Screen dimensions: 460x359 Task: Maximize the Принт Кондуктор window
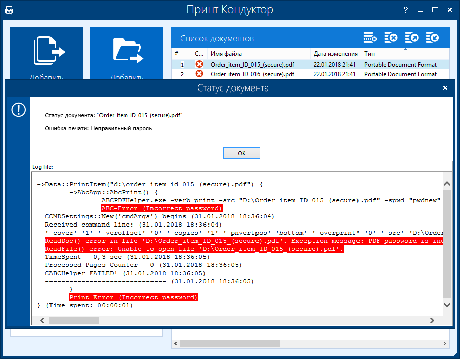[435, 10]
